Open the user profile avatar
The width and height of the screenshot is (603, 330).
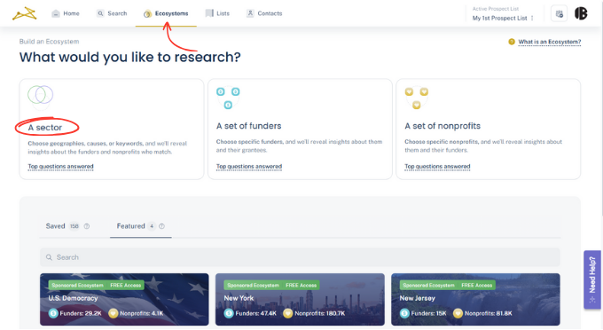[x=581, y=13]
